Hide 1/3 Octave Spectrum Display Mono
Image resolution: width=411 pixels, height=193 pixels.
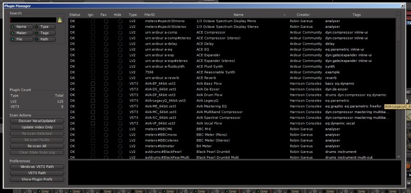click(x=120, y=21)
